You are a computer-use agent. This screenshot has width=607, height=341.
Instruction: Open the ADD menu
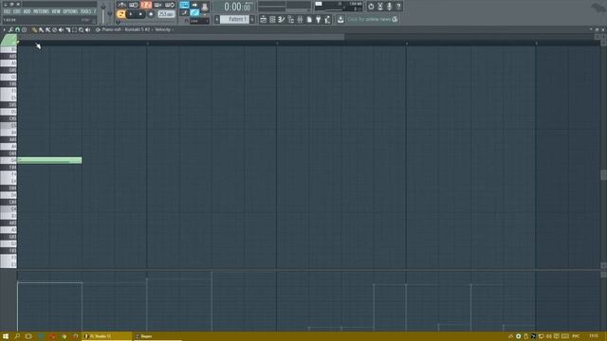27,12
